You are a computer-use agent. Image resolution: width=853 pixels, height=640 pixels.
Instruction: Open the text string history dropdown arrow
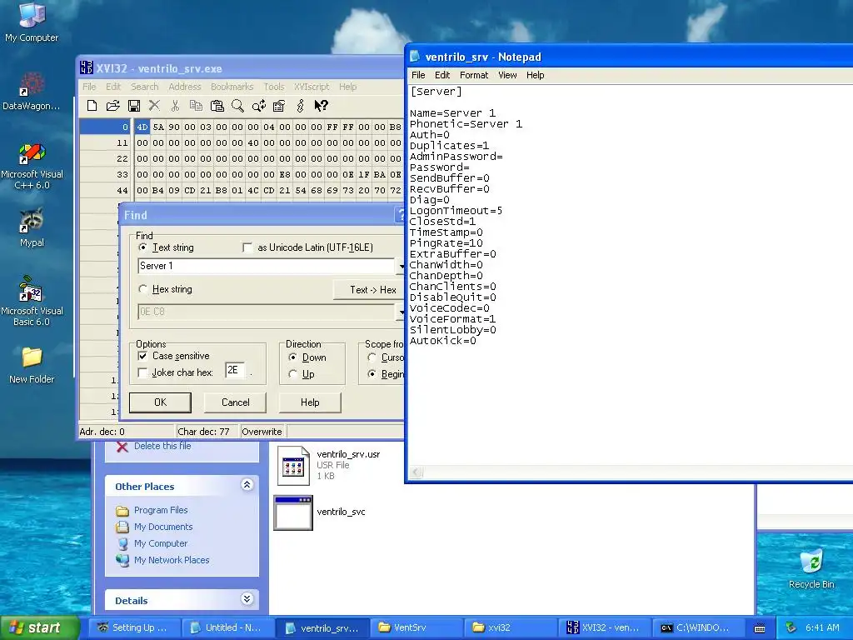pos(401,266)
